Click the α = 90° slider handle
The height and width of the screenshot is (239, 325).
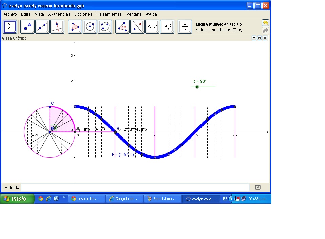197,87
